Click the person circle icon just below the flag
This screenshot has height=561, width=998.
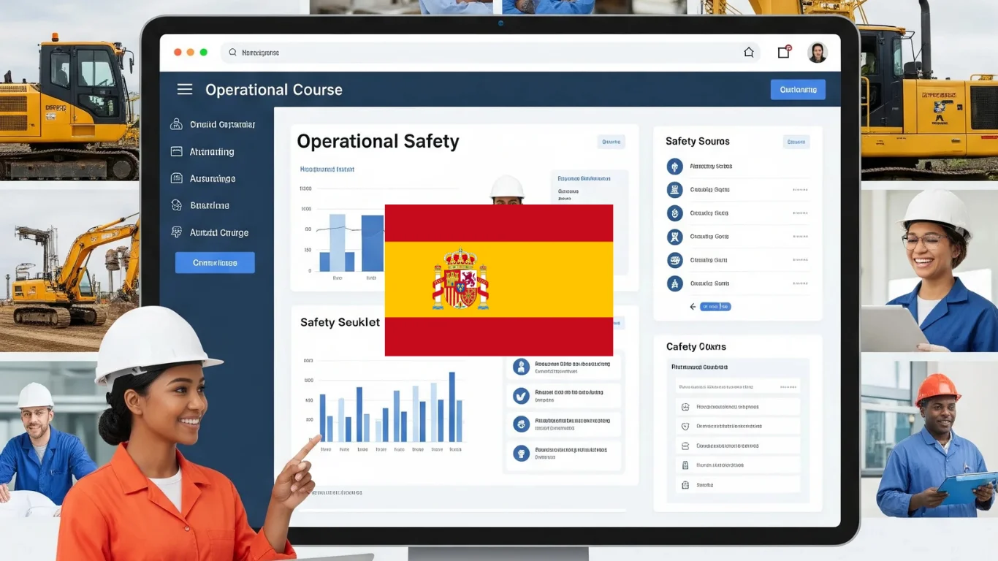pyautogui.click(x=521, y=367)
